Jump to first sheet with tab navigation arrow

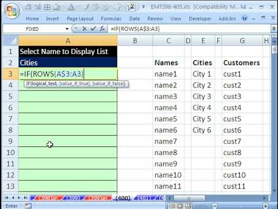[x=6, y=197]
